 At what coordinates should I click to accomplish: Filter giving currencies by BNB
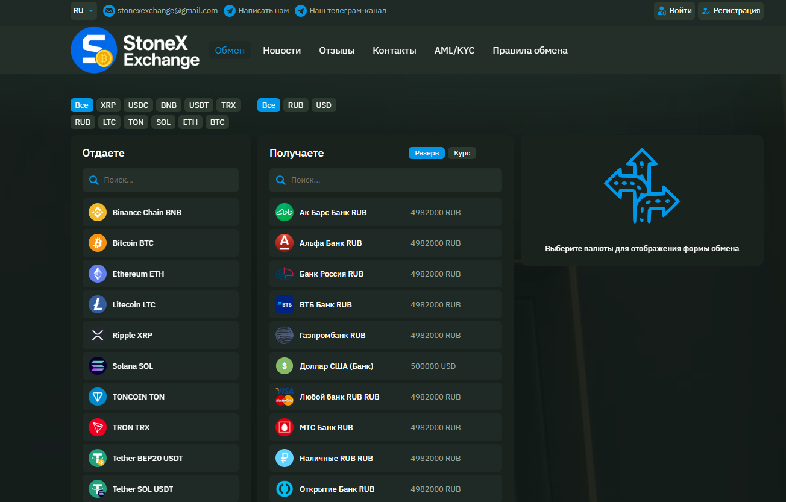(169, 105)
